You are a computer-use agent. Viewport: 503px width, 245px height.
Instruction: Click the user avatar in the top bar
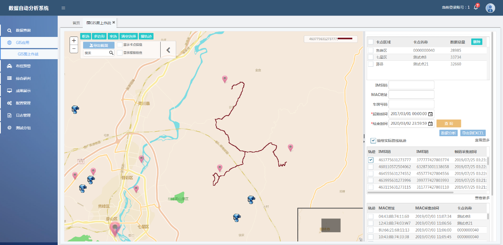[x=490, y=8]
